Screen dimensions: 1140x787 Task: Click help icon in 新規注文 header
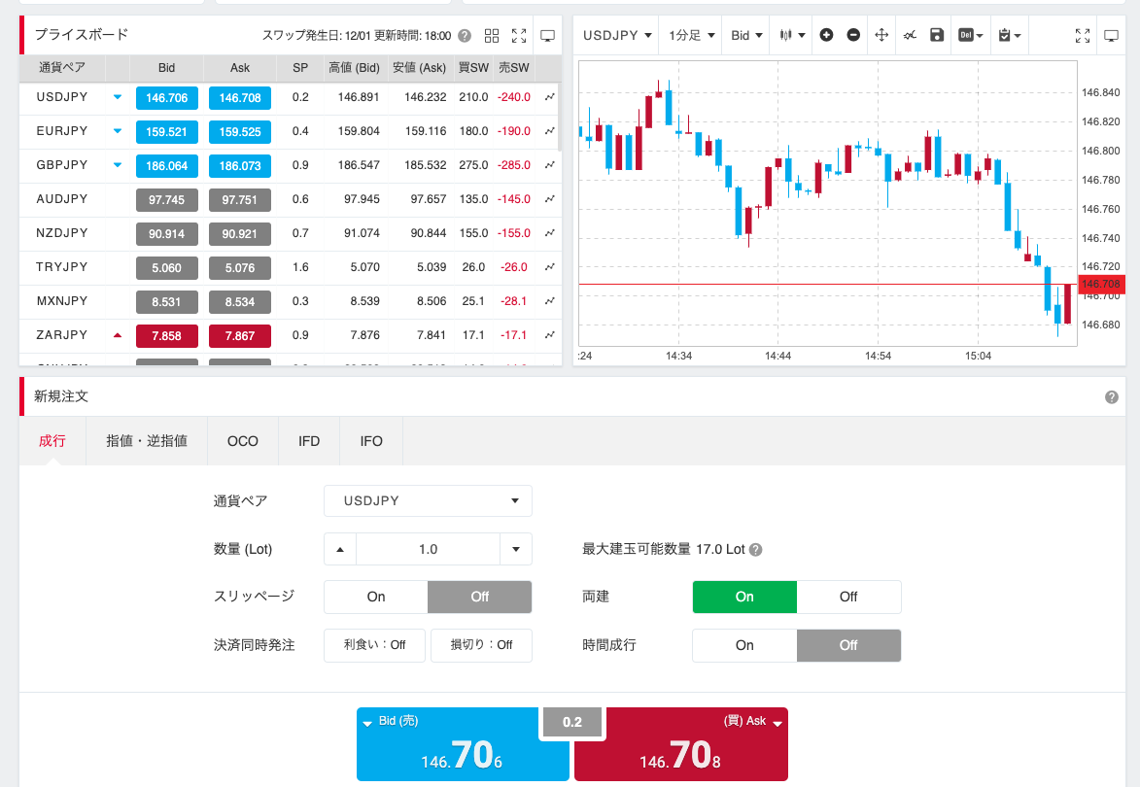click(x=1112, y=397)
